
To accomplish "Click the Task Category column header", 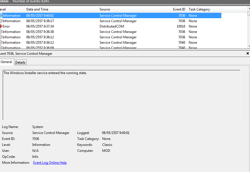I will [x=204, y=9].
